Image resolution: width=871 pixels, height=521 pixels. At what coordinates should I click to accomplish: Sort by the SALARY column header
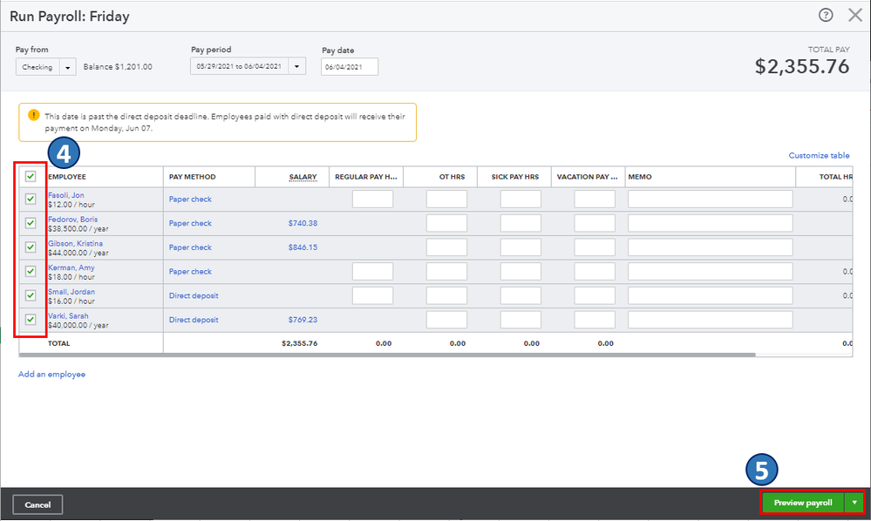pyautogui.click(x=303, y=177)
